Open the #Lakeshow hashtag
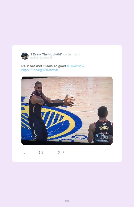The width and height of the screenshot is (134, 207). [x=75, y=66]
